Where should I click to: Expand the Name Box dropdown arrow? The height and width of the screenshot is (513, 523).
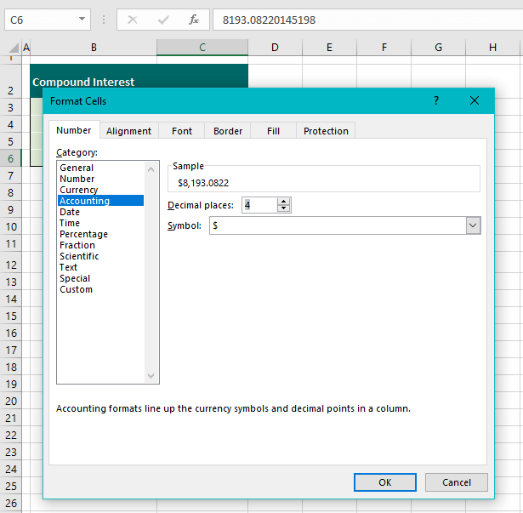tap(82, 20)
